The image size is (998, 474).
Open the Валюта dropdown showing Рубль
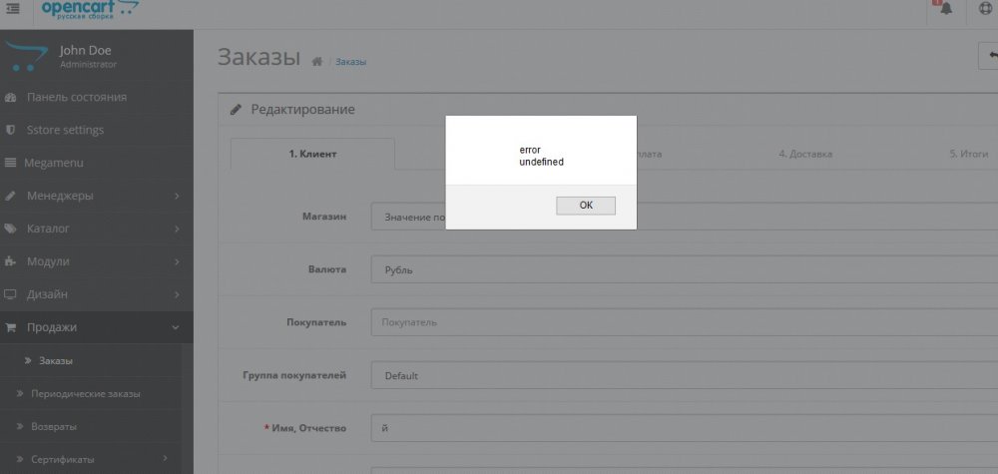pos(685,269)
